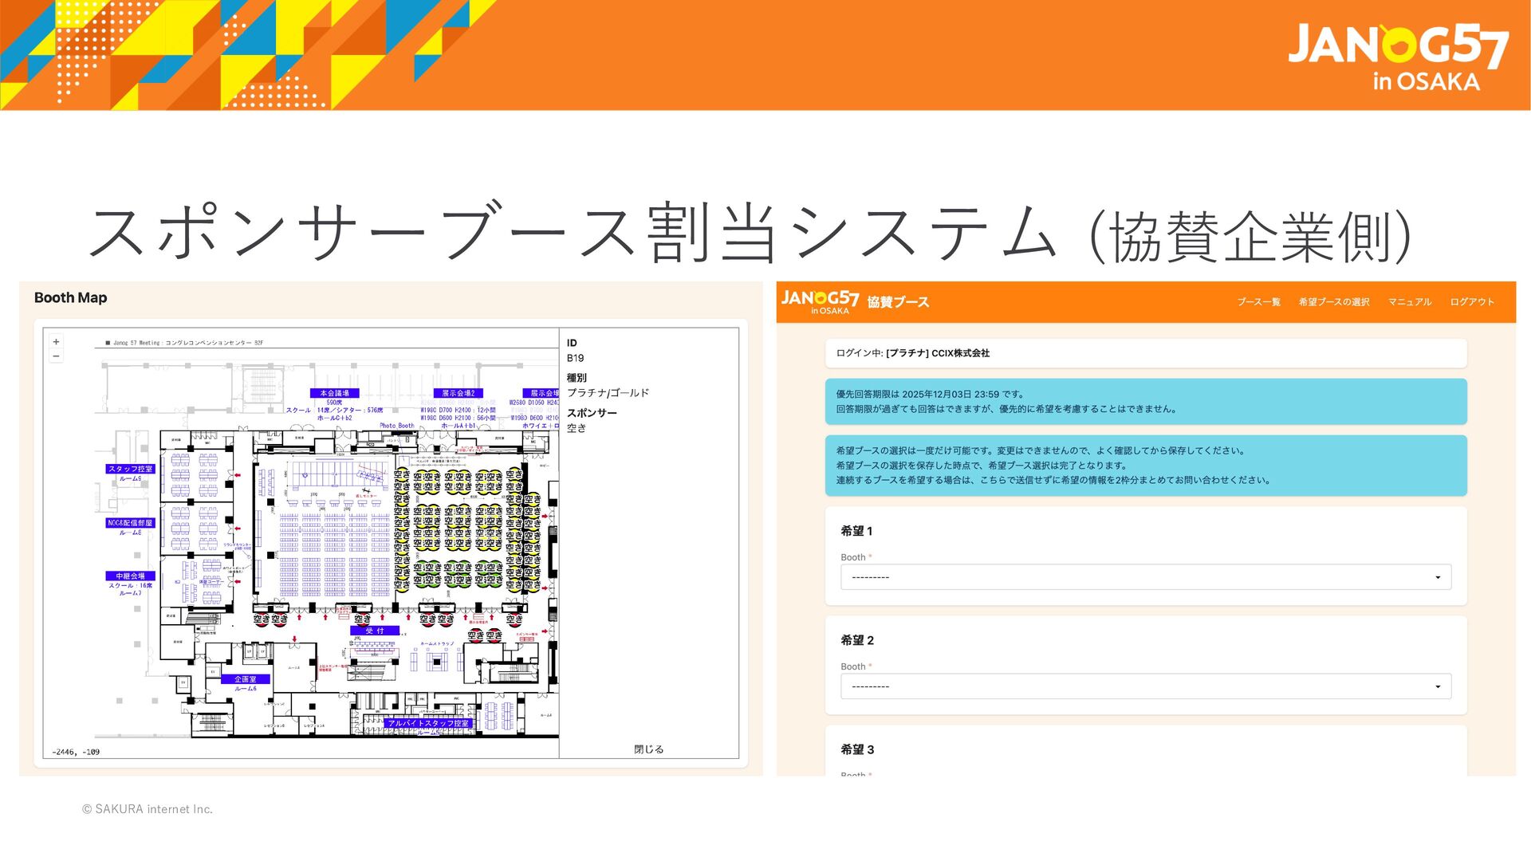Click 閉じる to close booth details
Screen dimensions: 1531x861
click(x=648, y=749)
